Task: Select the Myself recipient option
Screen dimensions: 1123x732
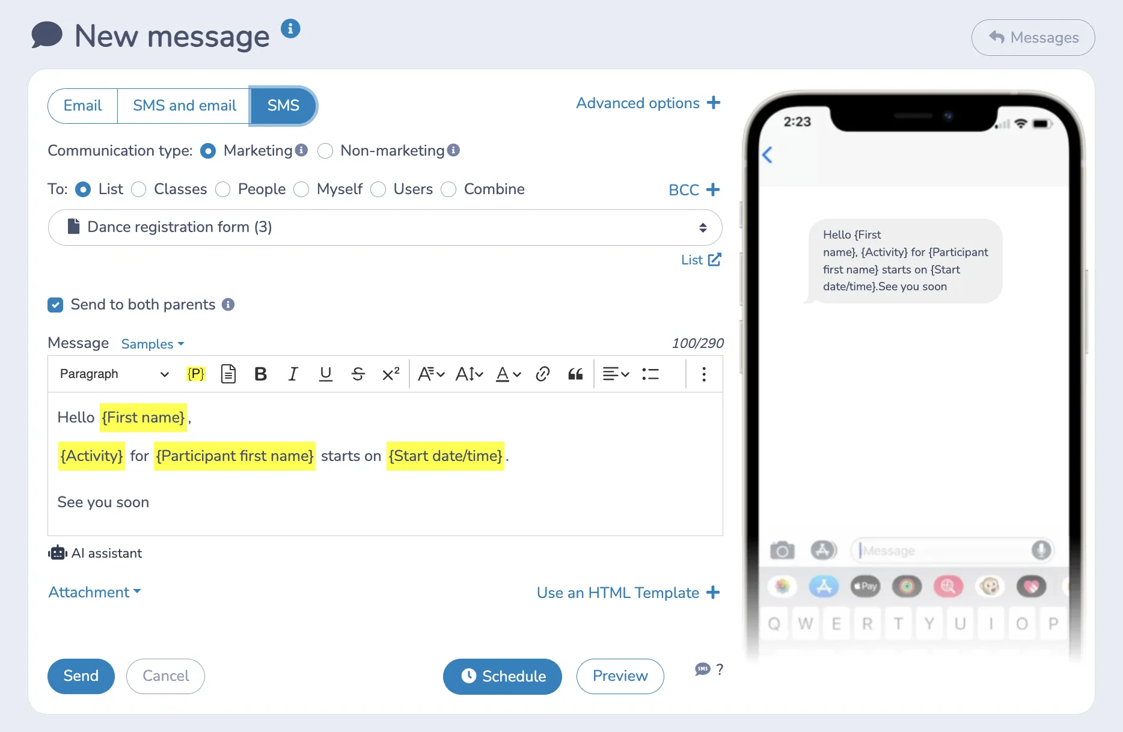Action: click(301, 189)
